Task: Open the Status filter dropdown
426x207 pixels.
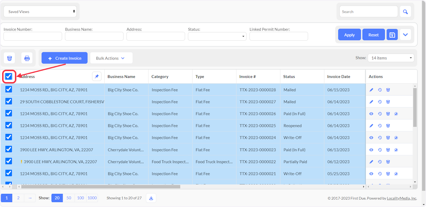Action: pyautogui.click(x=217, y=36)
